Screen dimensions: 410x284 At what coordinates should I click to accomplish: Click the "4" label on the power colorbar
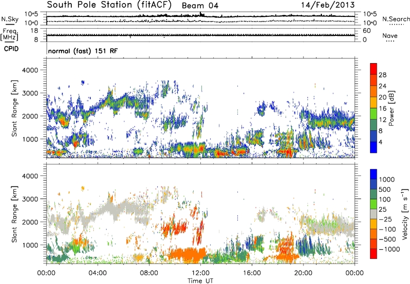(x=380, y=142)
